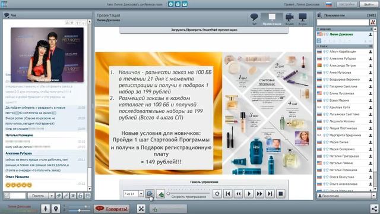This screenshot has height=214, width=380.
Task: Open the slide number 7 из 14 dropdown
Action: pos(141,194)
